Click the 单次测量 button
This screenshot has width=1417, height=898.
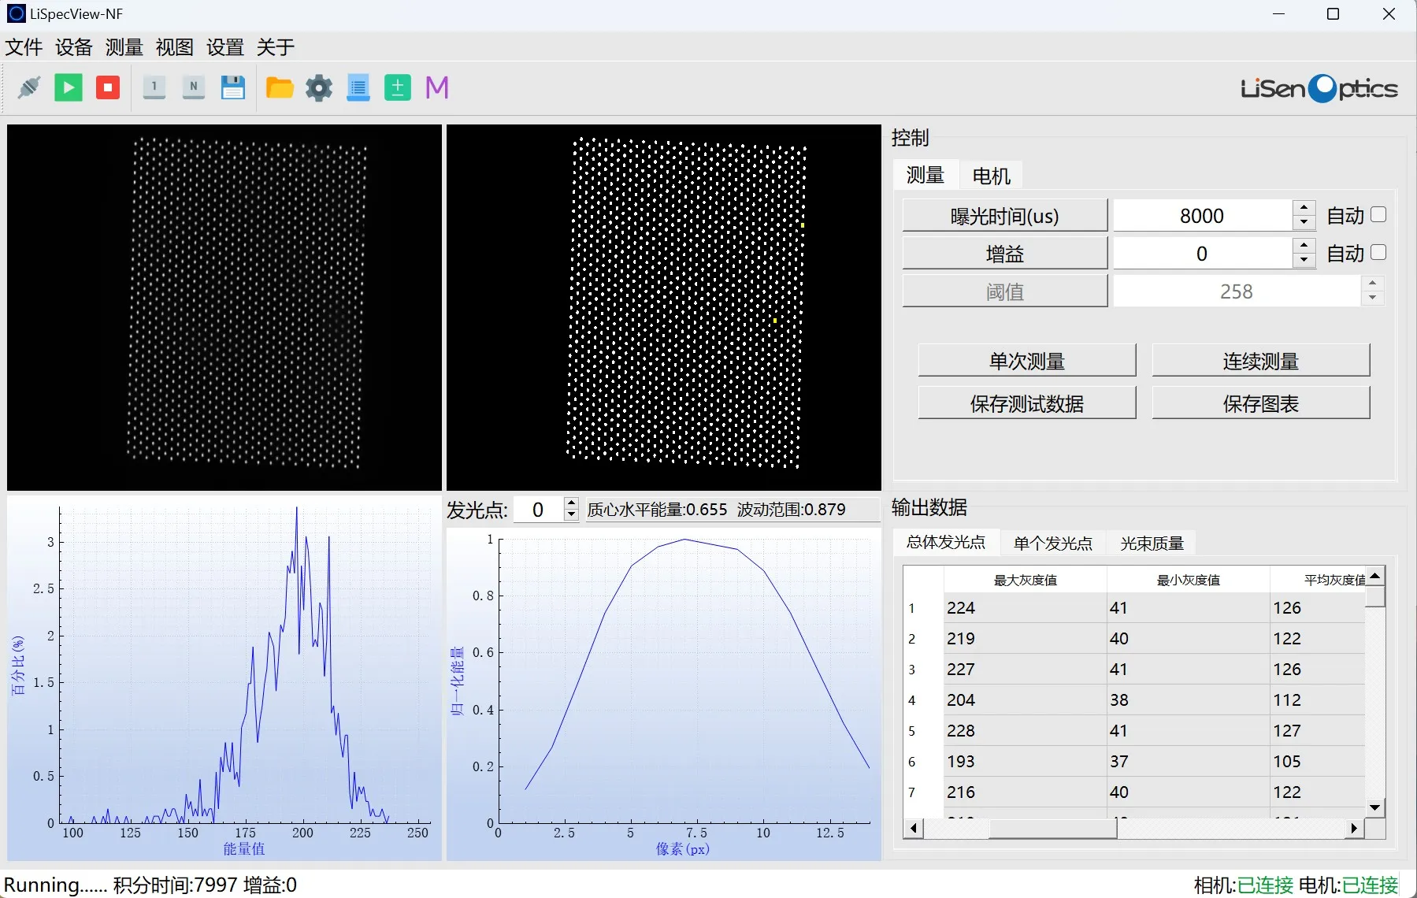[1026, 361]
